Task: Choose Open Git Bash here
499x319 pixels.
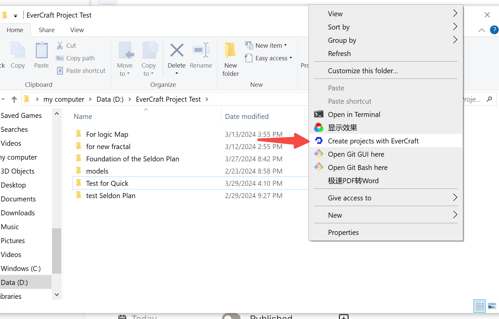Action: point(386,168)
